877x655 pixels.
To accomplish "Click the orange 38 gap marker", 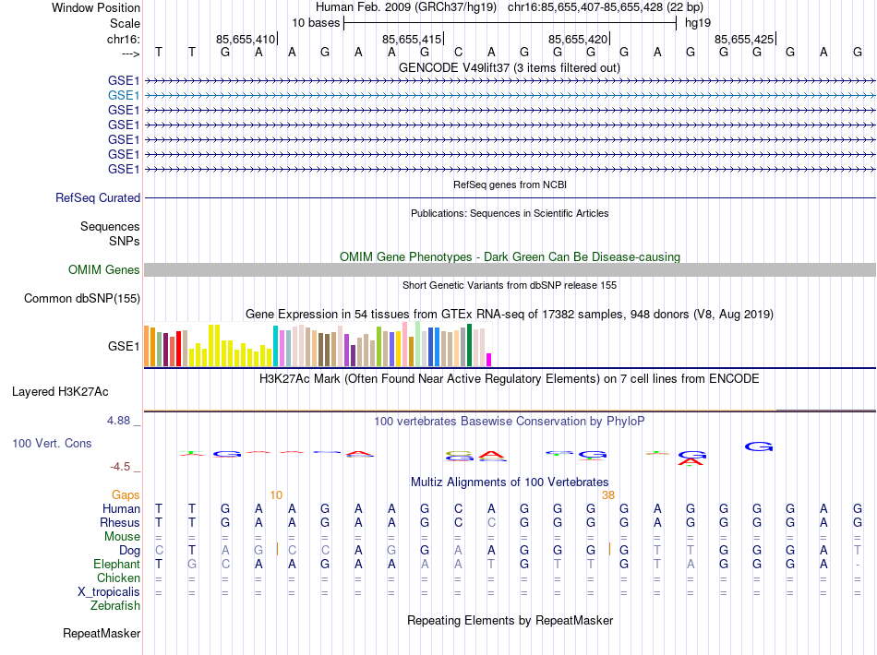I will (607, 494).
